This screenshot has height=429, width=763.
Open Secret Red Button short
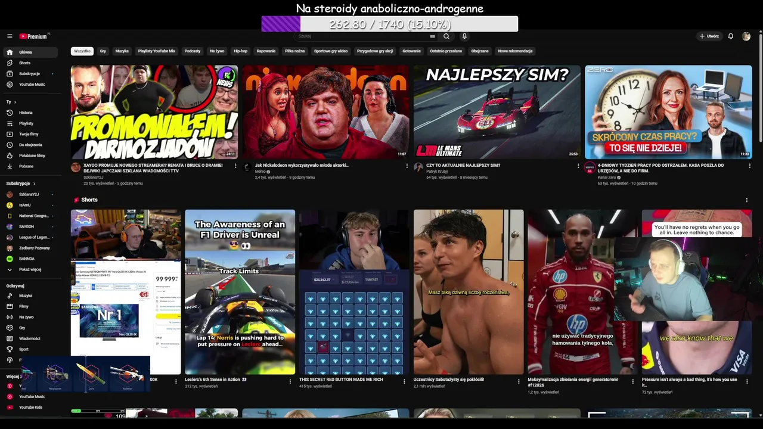click(x=354, y=292)
